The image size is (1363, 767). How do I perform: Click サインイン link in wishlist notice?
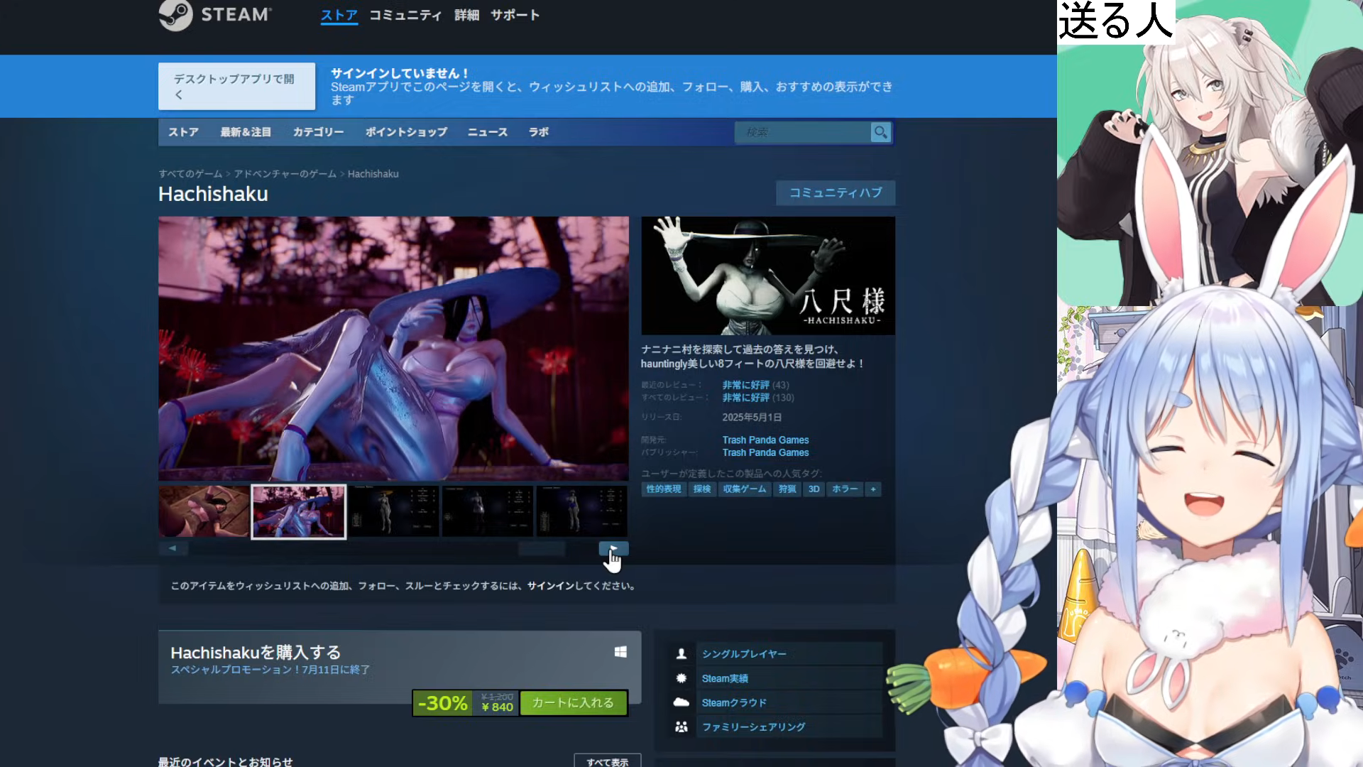[550, 586]
